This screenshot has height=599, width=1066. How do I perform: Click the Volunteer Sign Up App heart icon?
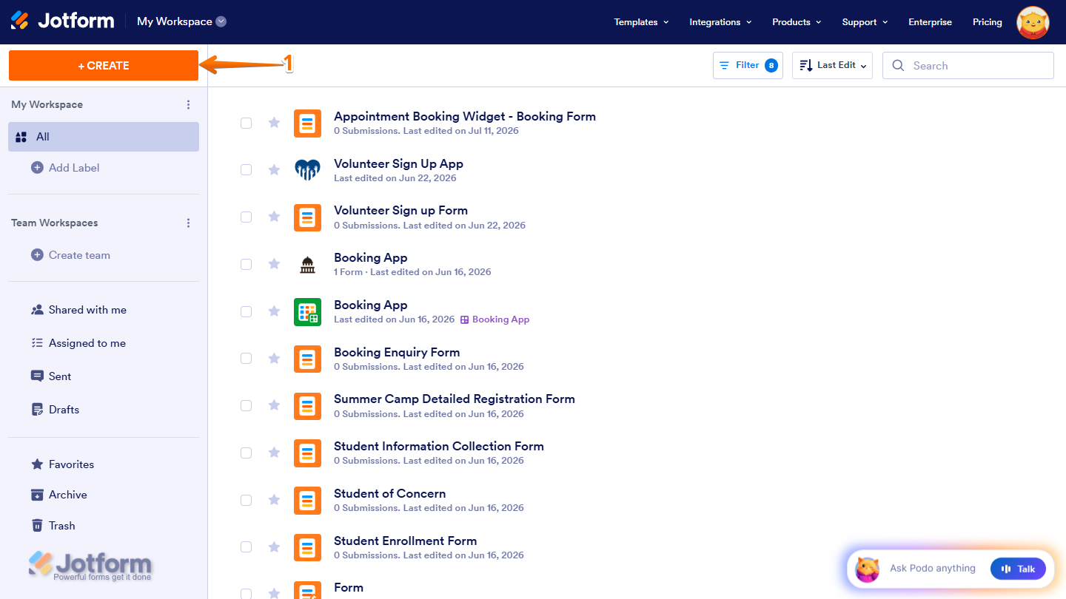(x=307, y=170)
